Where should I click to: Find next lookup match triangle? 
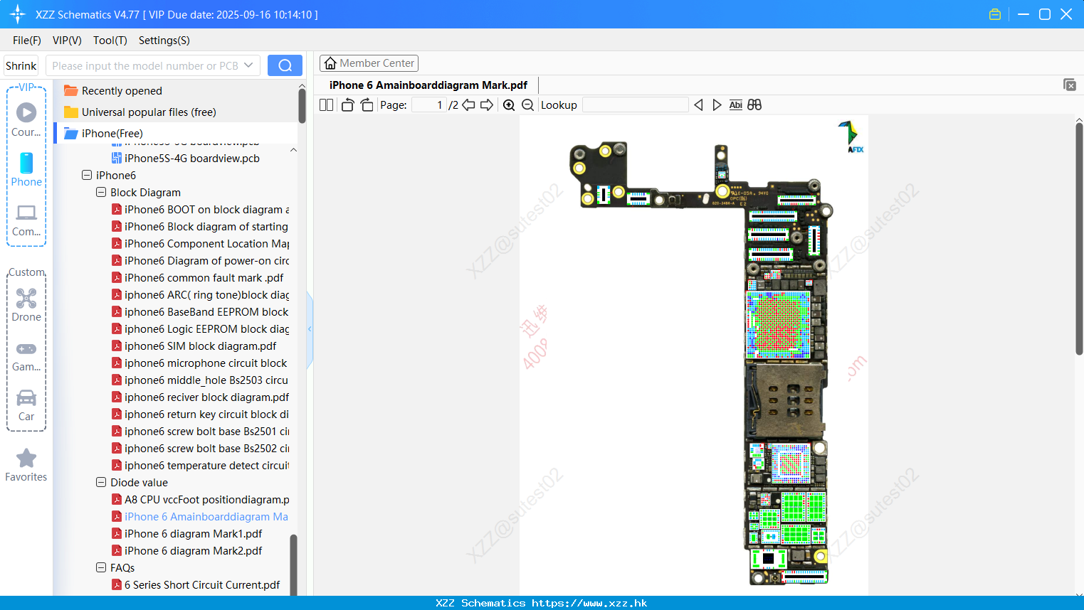(x=717, y=105)
